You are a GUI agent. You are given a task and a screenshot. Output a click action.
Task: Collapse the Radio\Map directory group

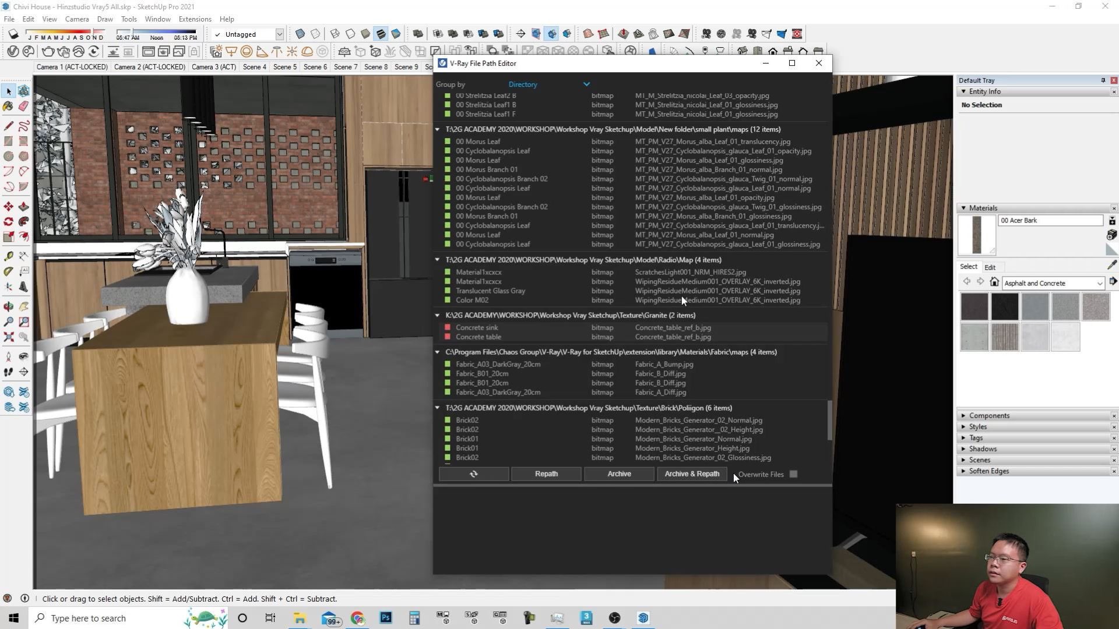click(437, 260)
